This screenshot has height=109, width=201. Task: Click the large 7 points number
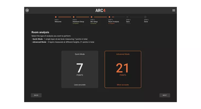(x=80, y=68)
